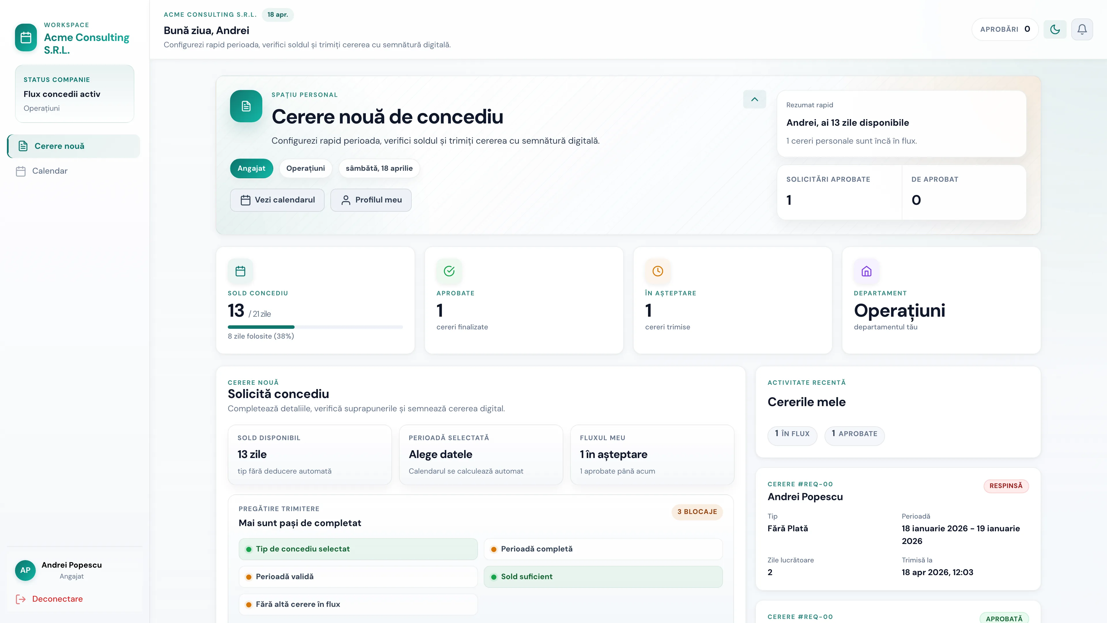The width and height of the screenshot is (1107, 623).
Task: Click Perioadă completă checklist item
Action: coord(603,549)
